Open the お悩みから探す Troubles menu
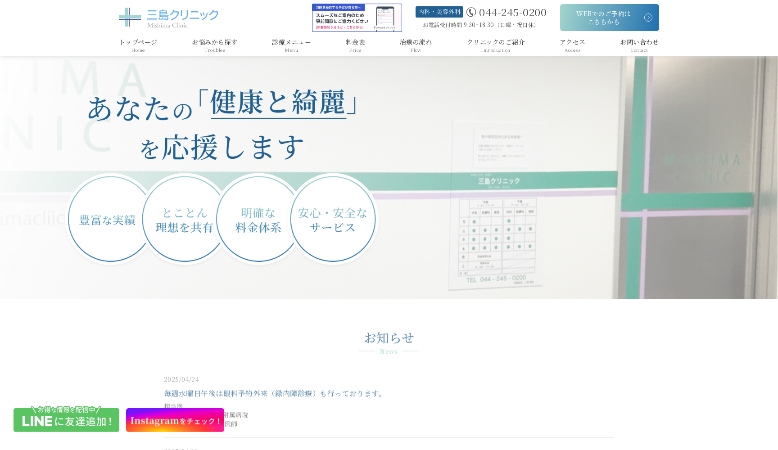This screenshot has width=778, height=450. point(215,45)
